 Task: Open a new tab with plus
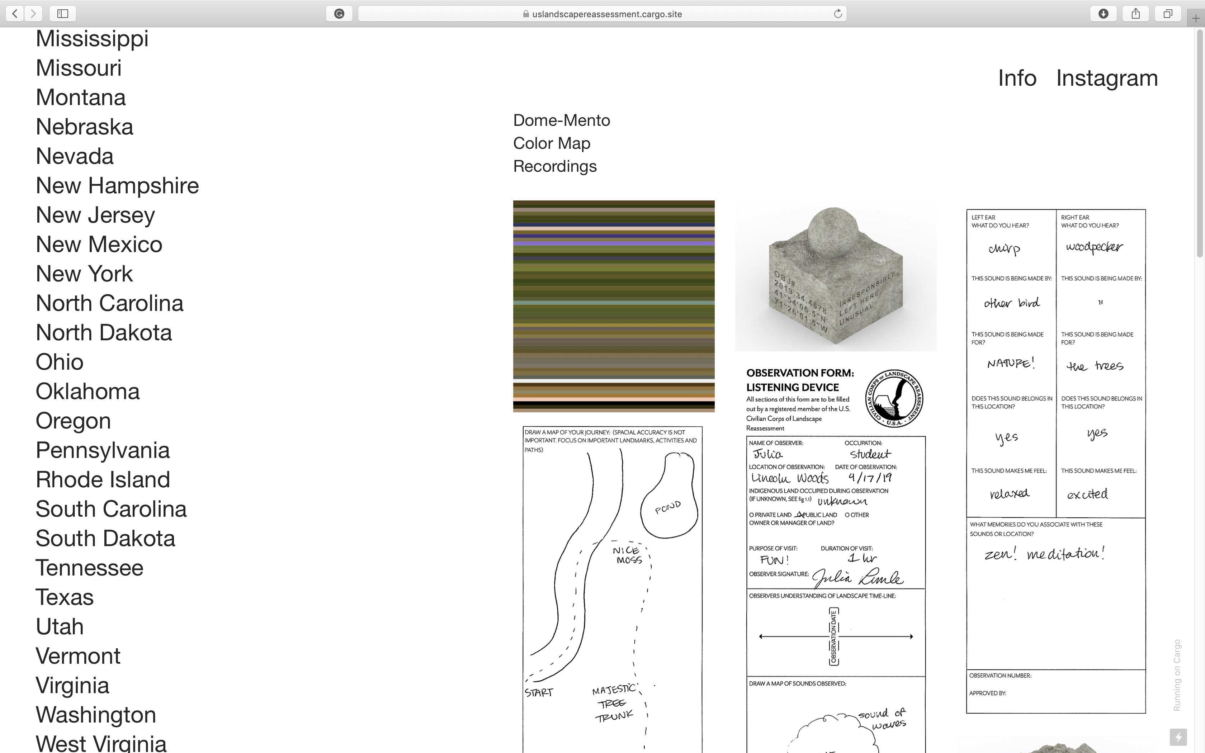coord(1196,19)
